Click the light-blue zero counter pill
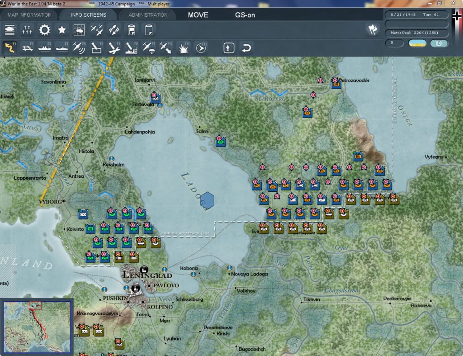Image resolution: width=463 pixels, height=356 pixels. 439,43
